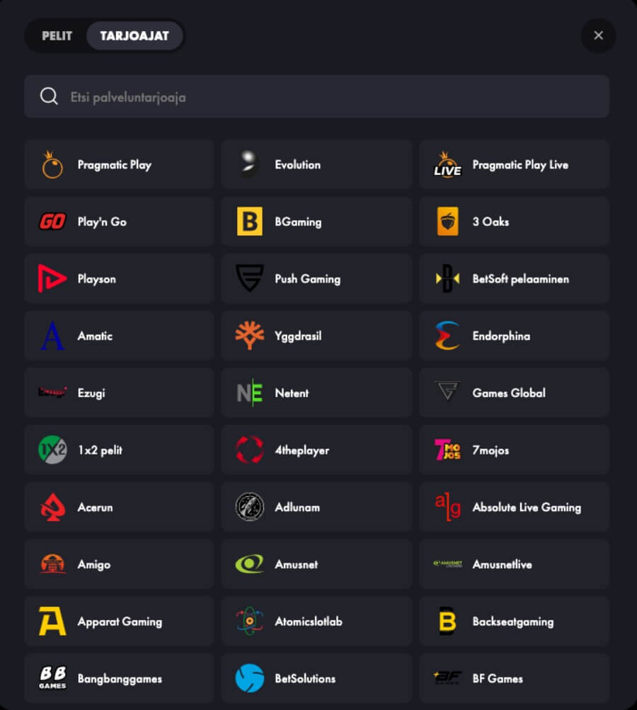
Task: Click the red Acerun spade logo
Action: point(52,507)
